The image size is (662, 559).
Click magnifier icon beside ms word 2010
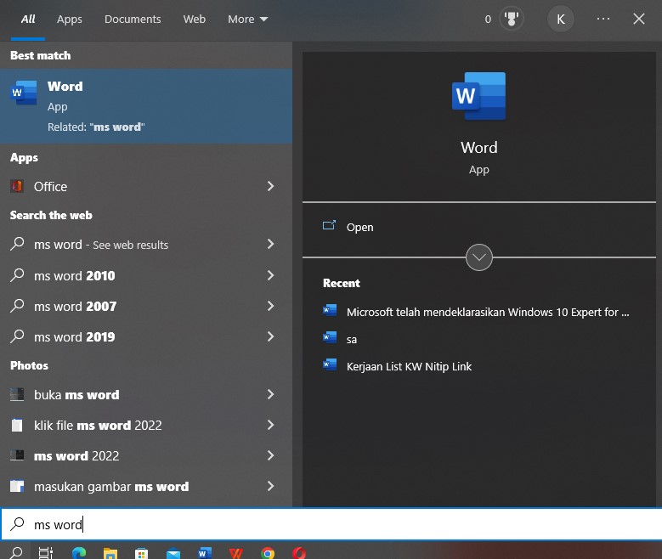click(17, 275)
